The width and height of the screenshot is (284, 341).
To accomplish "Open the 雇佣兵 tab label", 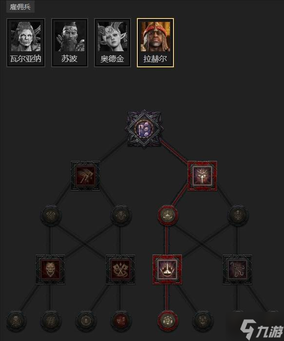I will (20, 7).
